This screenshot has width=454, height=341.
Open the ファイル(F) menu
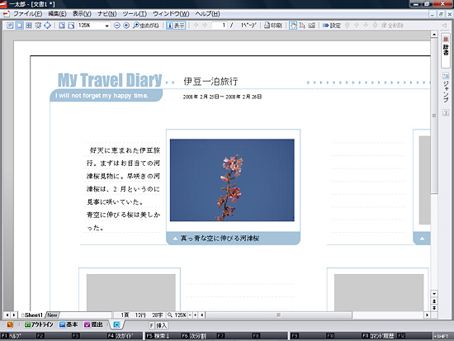click(x=27, y=13)
